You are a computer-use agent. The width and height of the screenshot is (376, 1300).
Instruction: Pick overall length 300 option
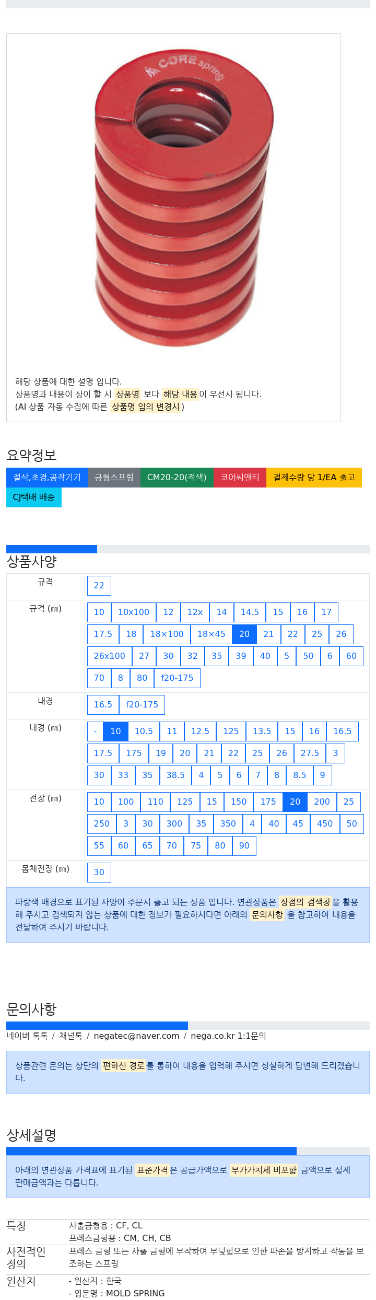[x=174, y=824]
